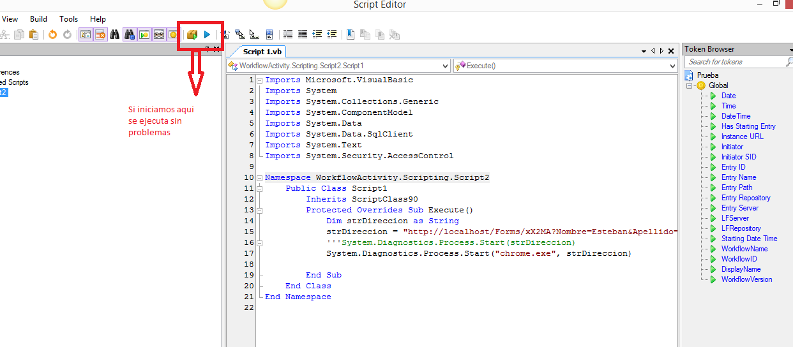Select the Entry ID token
The image size is (793, 347).
[733, 167]
